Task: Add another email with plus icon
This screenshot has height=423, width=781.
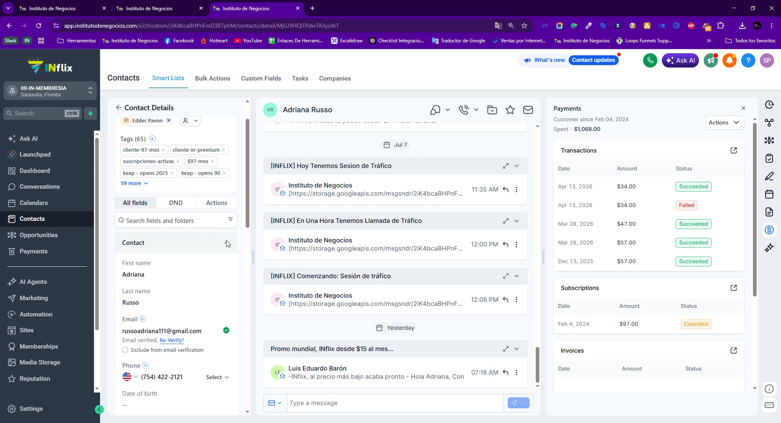Action: coord(143,319)
